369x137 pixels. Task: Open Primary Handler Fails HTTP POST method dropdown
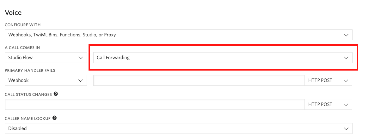click(x=328, y=80)
